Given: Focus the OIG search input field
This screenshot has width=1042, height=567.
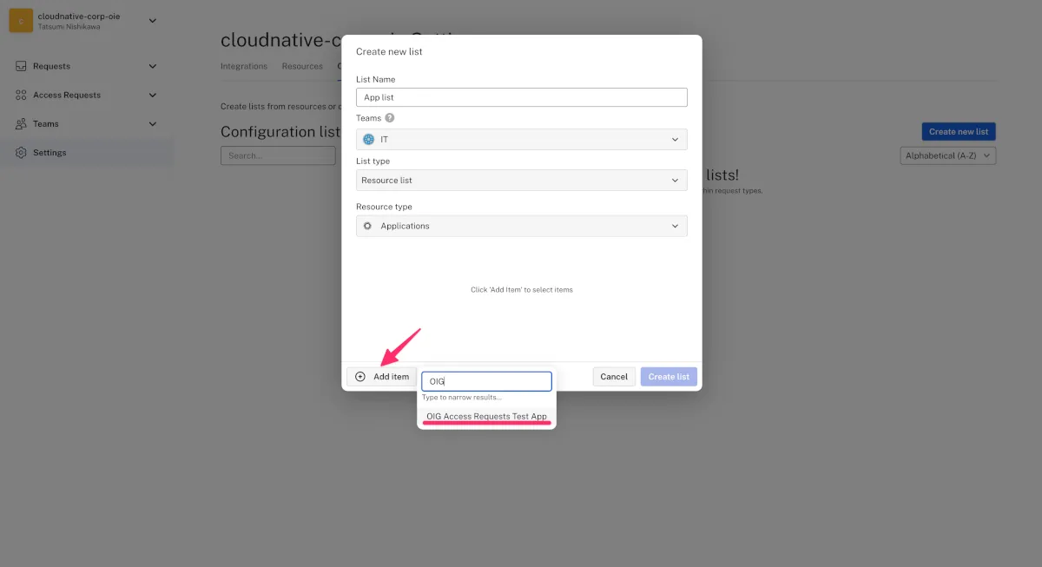Looking at the screenshot, I should click(x=486, y=381).
